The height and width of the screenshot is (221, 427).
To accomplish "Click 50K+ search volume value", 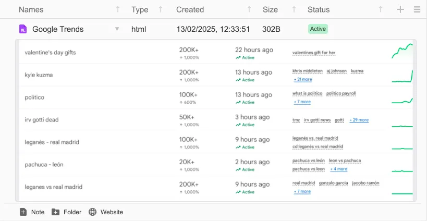I will pyautogui.click(x=187, y=117).
